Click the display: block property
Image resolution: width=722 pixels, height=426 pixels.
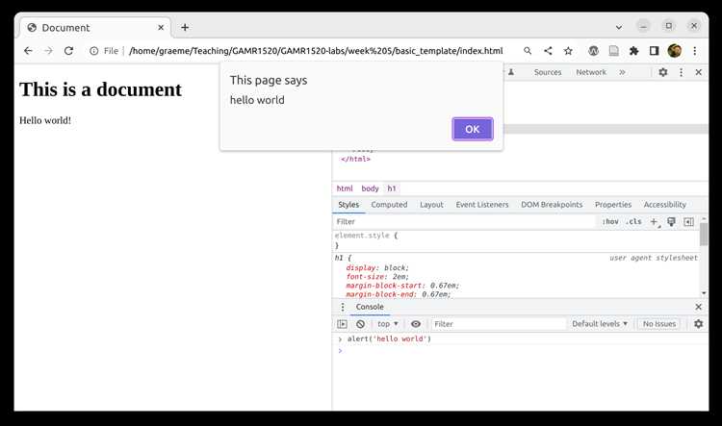point(377,267)
